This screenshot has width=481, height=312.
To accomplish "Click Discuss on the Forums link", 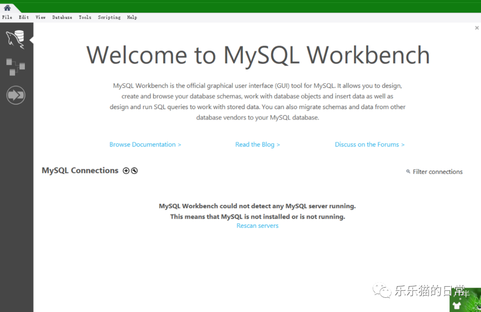I will [x=370, y=144].
